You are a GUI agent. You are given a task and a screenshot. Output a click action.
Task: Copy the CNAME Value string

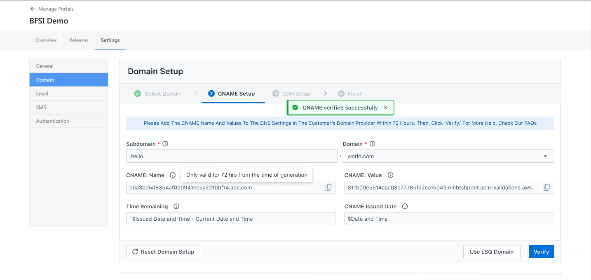[x=546, y=187]
